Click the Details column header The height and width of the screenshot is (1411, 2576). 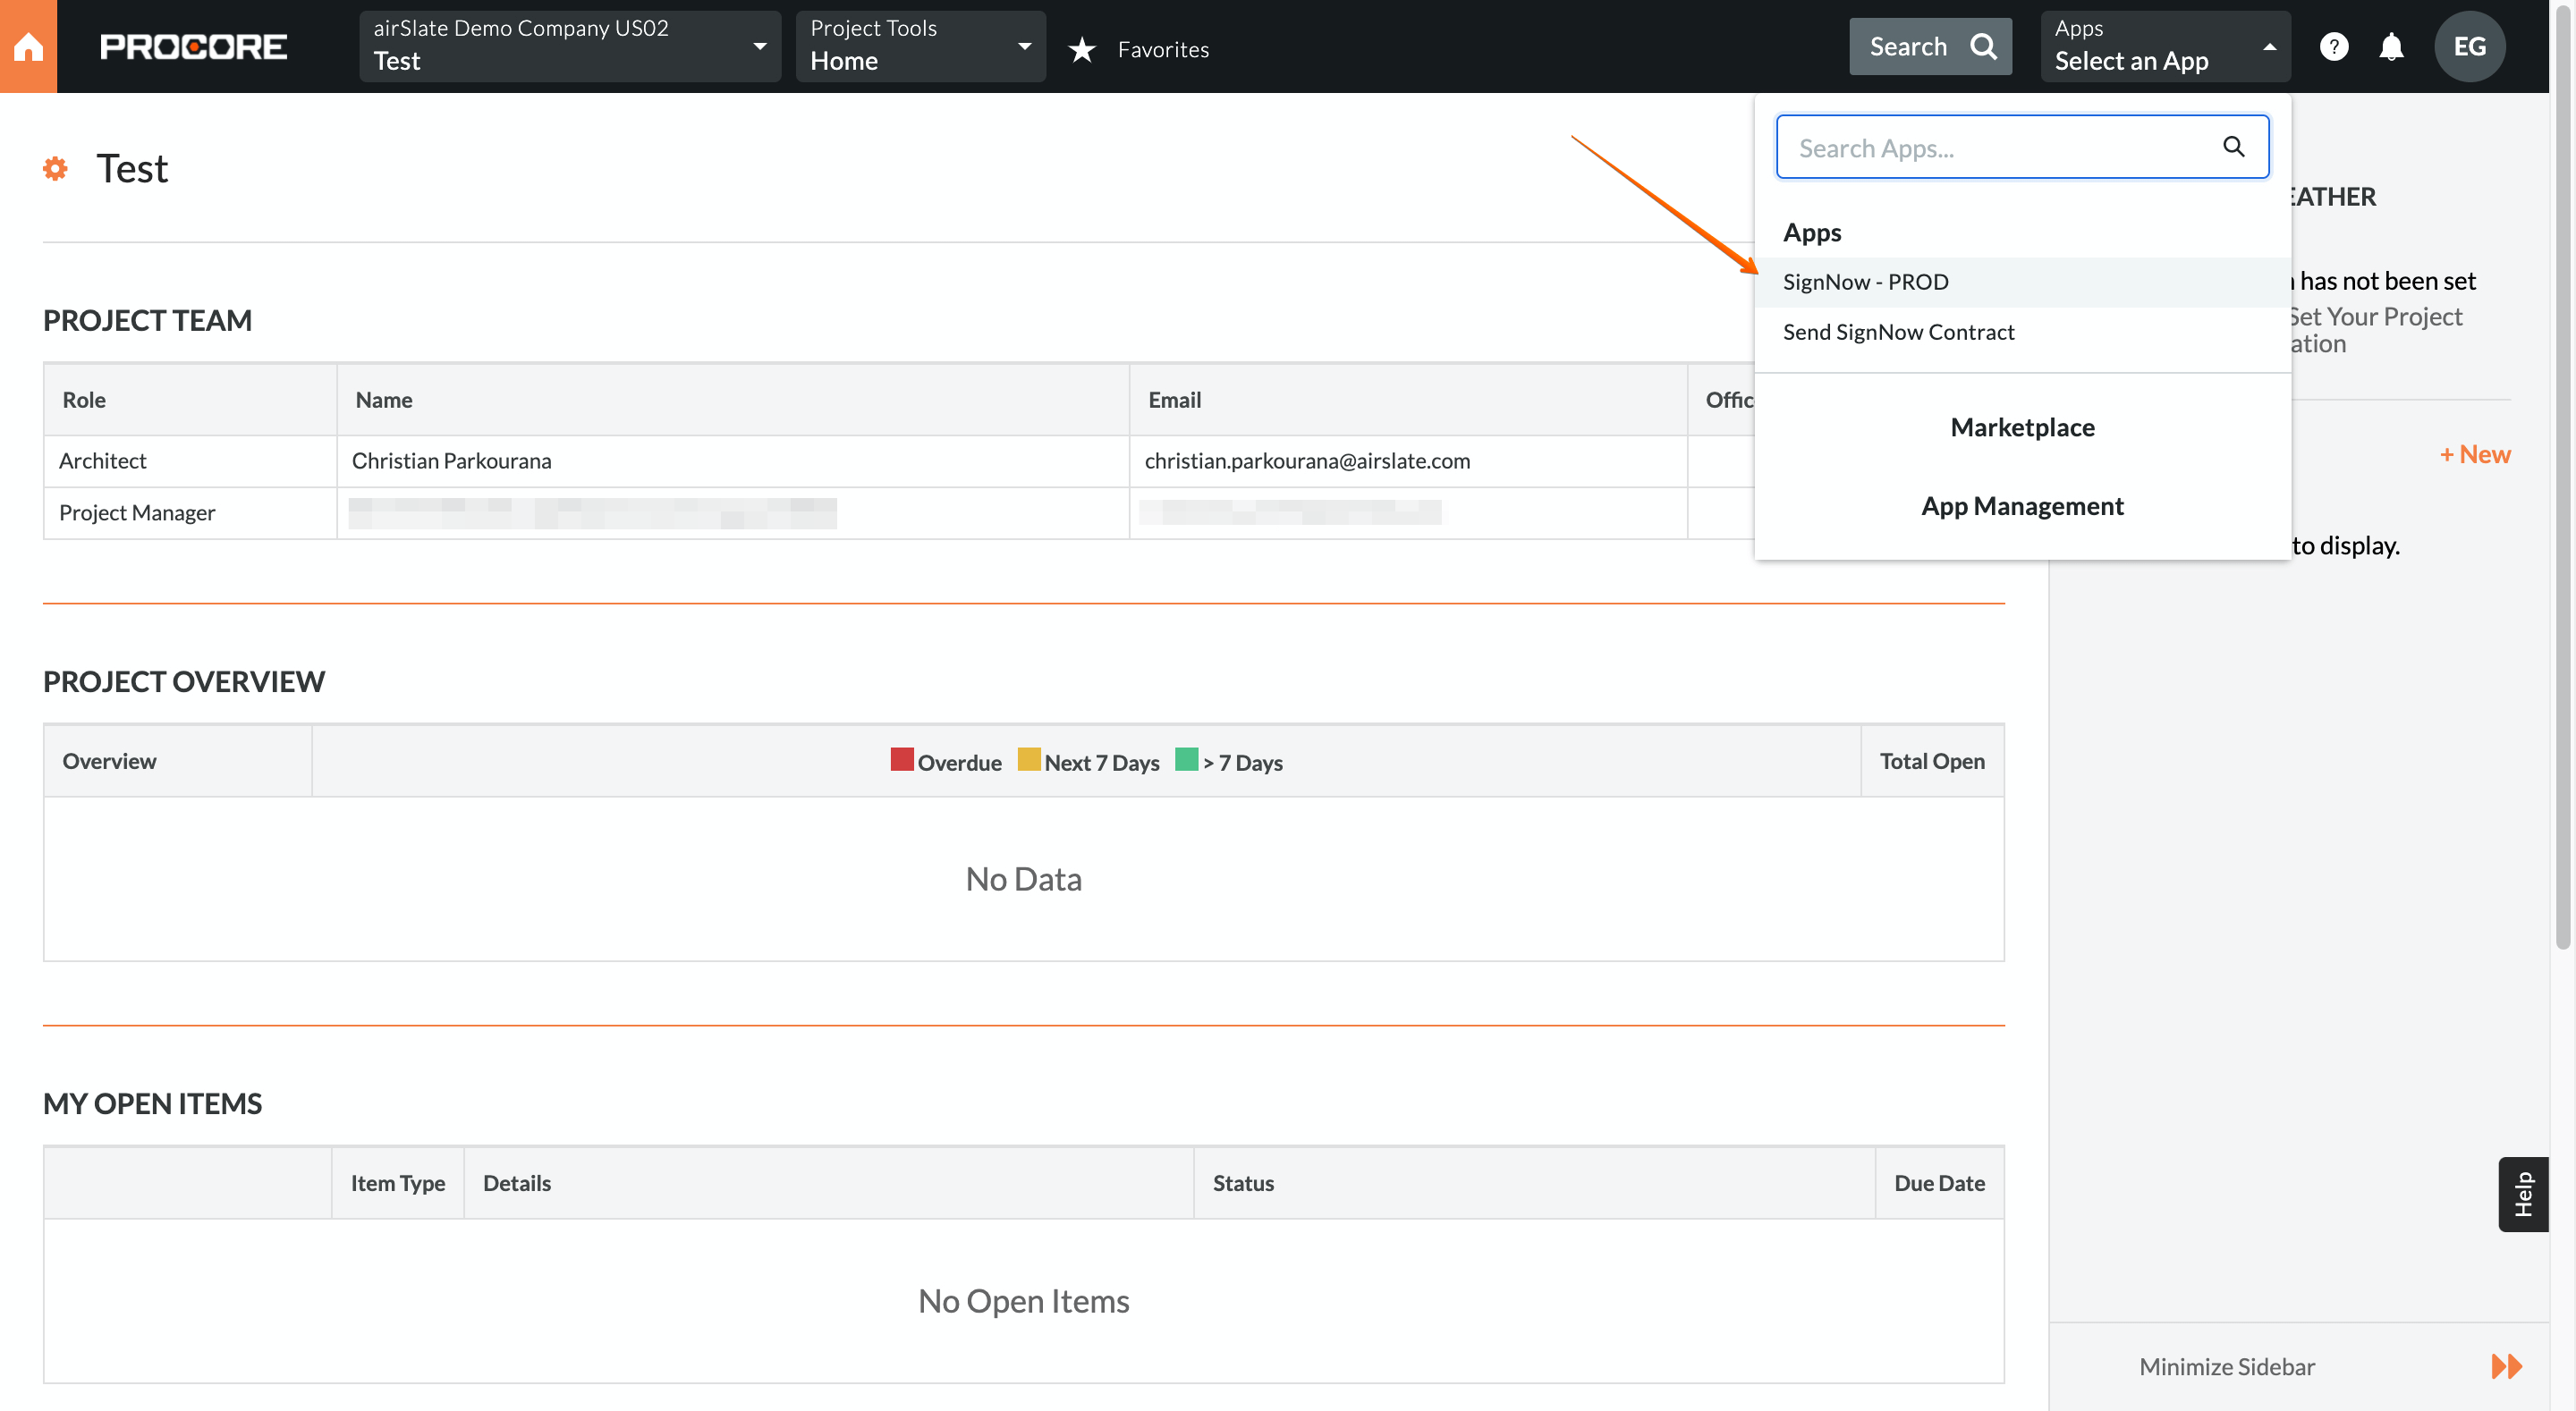point(829,1183)
